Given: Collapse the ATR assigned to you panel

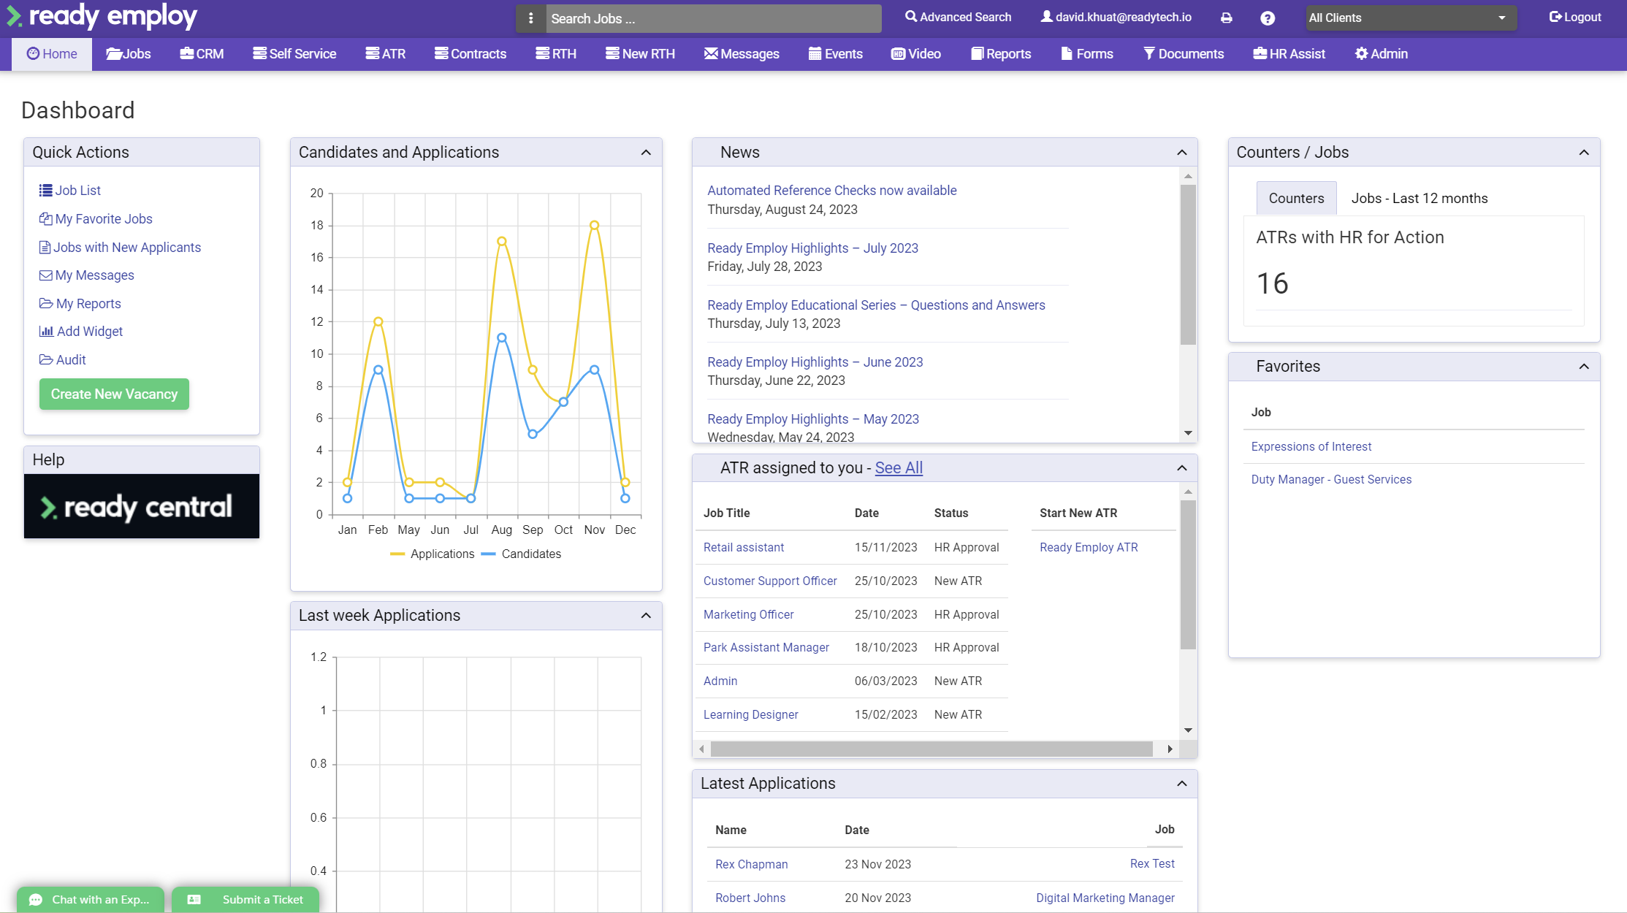Looking at the screenshot, I should coord(1180,468).
